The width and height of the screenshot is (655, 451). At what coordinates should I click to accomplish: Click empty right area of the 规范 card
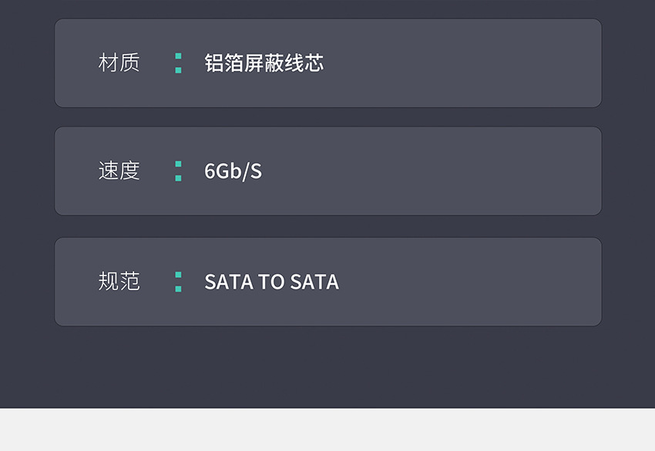[x=478, y=282]
